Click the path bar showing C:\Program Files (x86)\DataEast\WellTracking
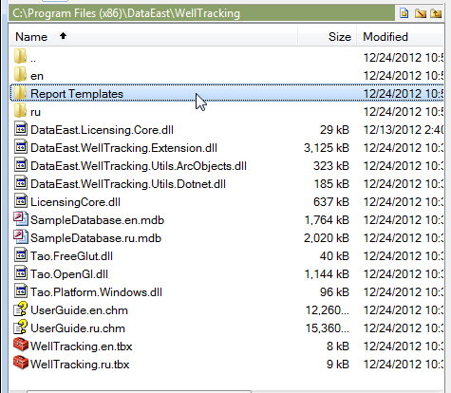 pos(202,13)
